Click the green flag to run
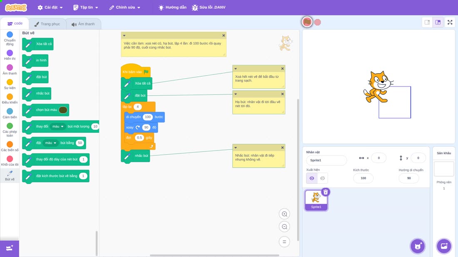Viewport: 458px width, 257px height. pyautogui.click(x=307, y=22)
